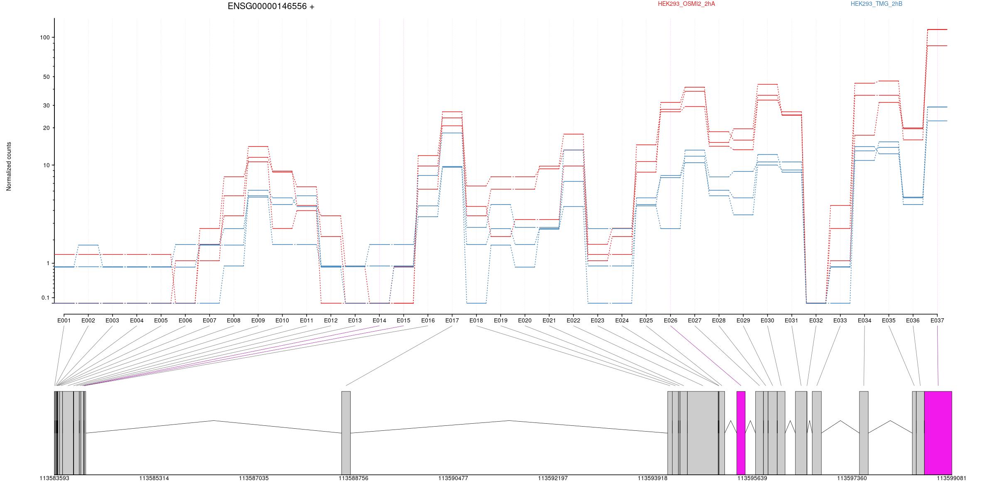The height and width of the screenshot is (498, 997).
Task: Click exon label E002
Action: click(x=88, y=320)
